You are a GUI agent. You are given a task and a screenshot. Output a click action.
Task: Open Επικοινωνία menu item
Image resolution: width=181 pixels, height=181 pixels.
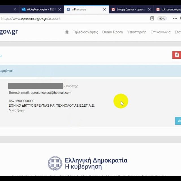160,32
